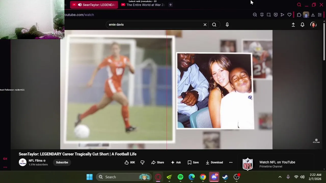Show hidden system tray icons
Viewport: 326px width, 183px height.
click(280, 177)
